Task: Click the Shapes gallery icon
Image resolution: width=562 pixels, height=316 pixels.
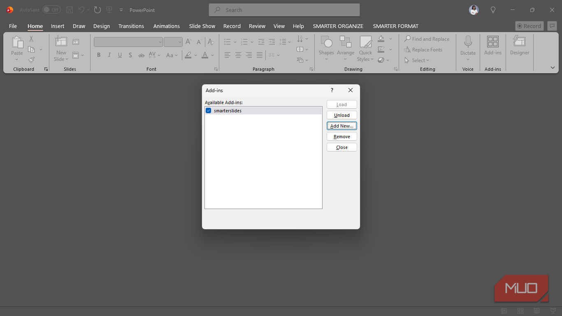Action: click(326, 42)
